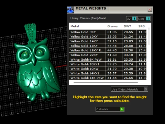Sort by the Metal column header

tap(75, 26)
